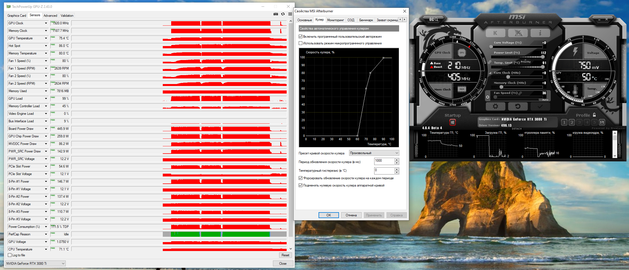Click the GPU-Z sensors scrollbar down arrow
The height and width of the screenshot is (270, 629).
point(291,249)
